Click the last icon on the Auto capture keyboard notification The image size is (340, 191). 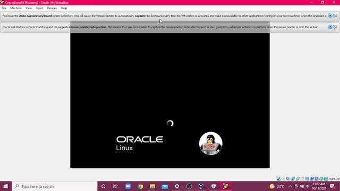tap(335, 15)
